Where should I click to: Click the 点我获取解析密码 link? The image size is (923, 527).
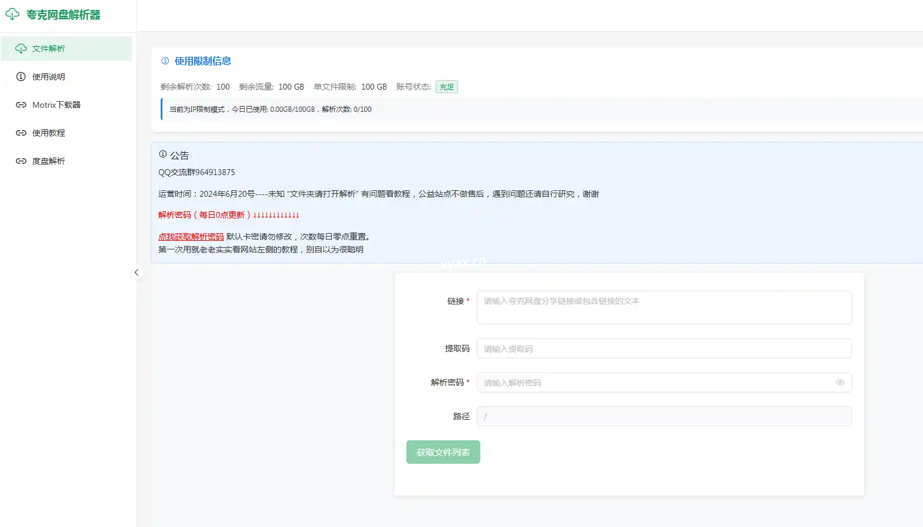pos(191,237)
